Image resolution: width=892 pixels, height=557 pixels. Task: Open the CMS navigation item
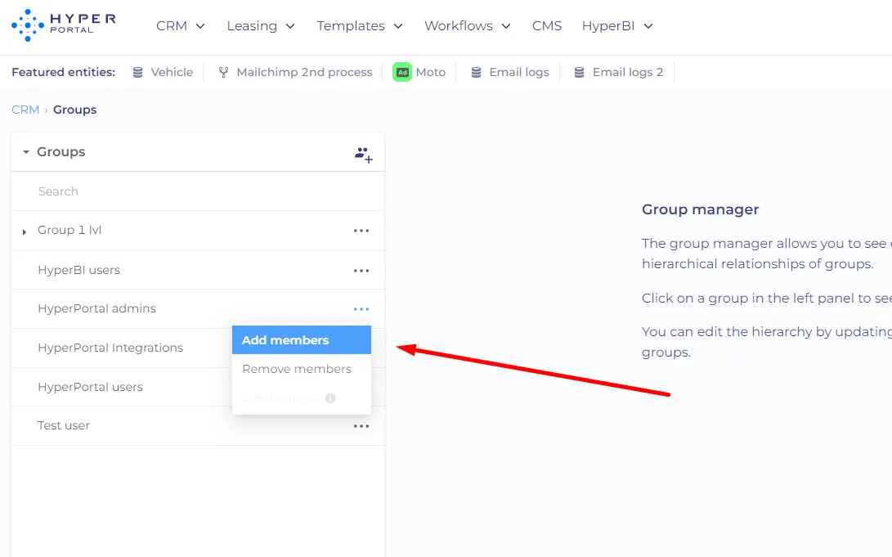click(547, 25)
